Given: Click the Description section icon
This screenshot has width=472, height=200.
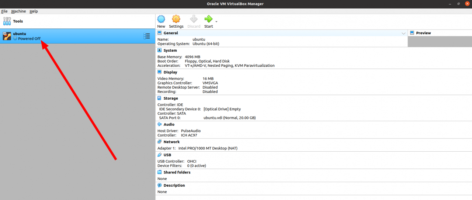Looking at the screenshot, I should pyautogui.click(x=160, y=185).
